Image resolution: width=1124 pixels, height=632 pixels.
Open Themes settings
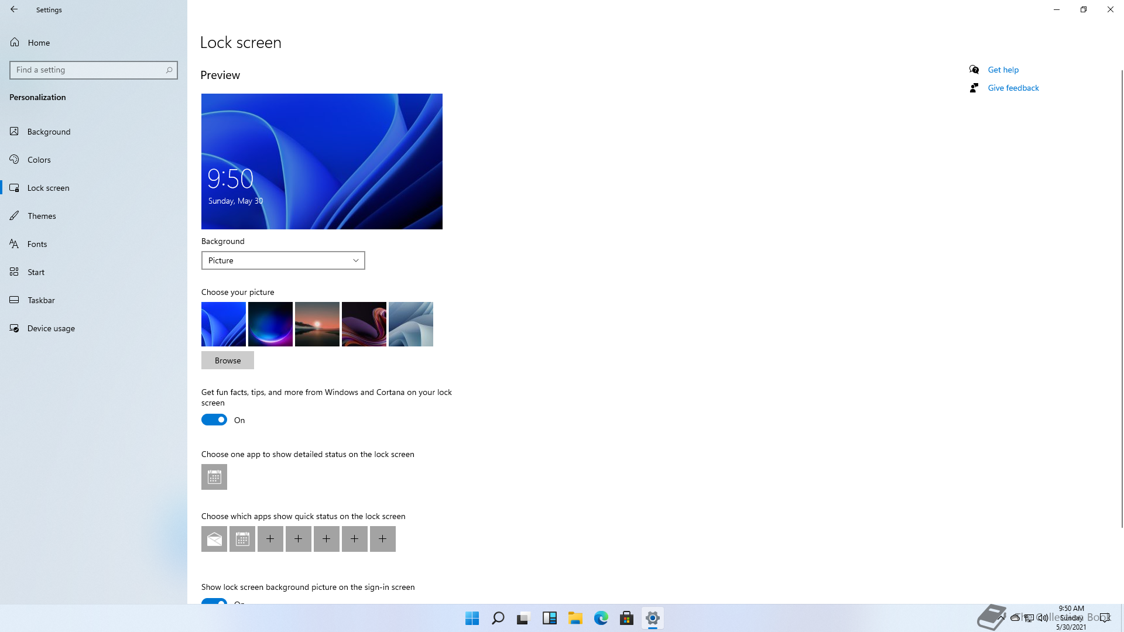94,216
